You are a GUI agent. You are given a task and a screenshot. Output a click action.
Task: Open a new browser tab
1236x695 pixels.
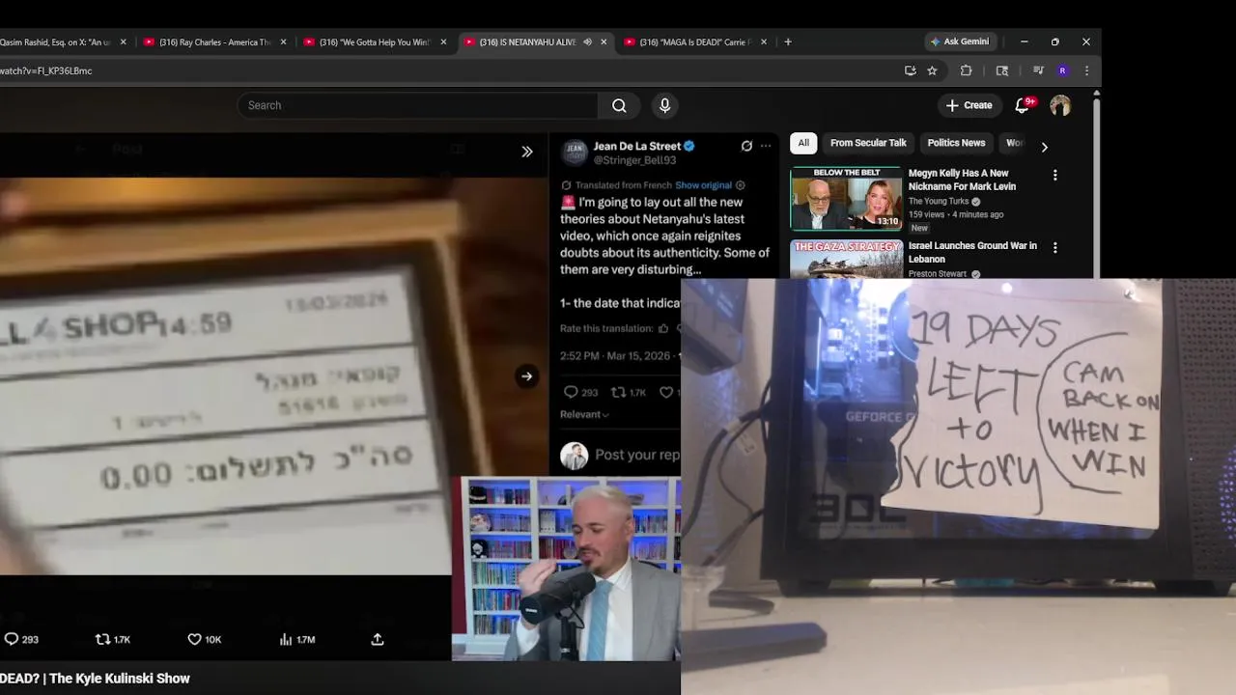(x=788, y=42)
